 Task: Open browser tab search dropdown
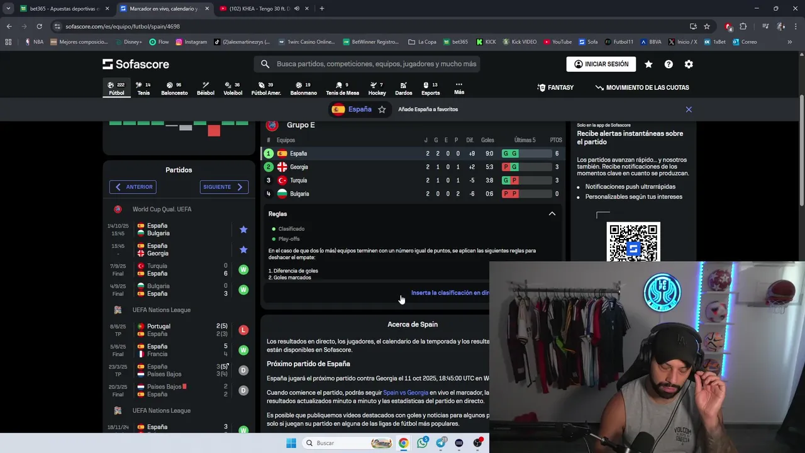(x=8, y=9)
